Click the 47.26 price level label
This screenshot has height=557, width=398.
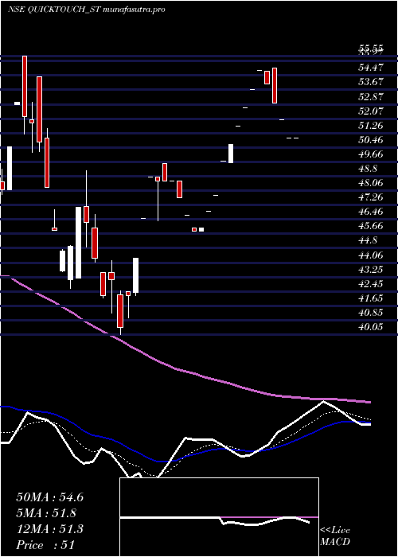coord(371,197)
